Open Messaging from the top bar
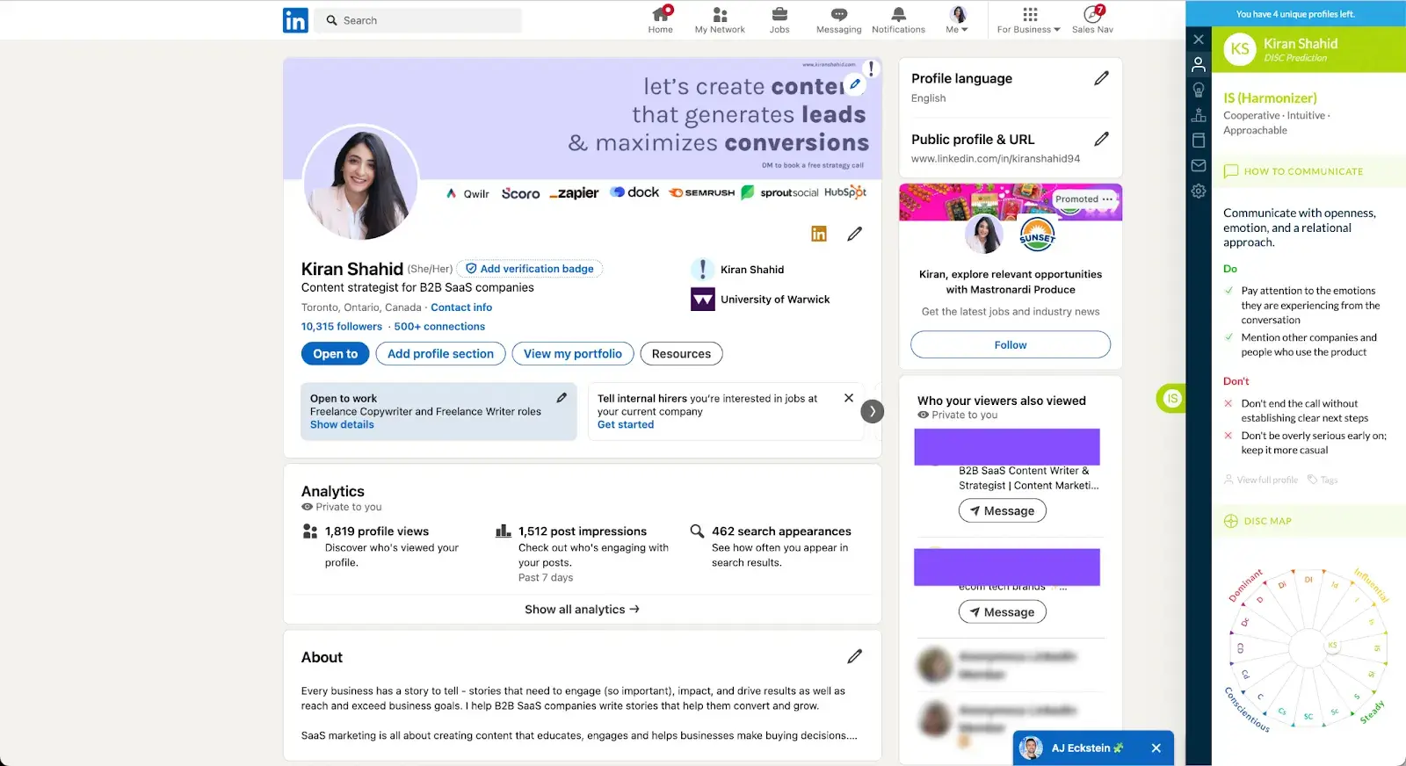This screenshot has height=766, width=1406. (x=839, y=19)
